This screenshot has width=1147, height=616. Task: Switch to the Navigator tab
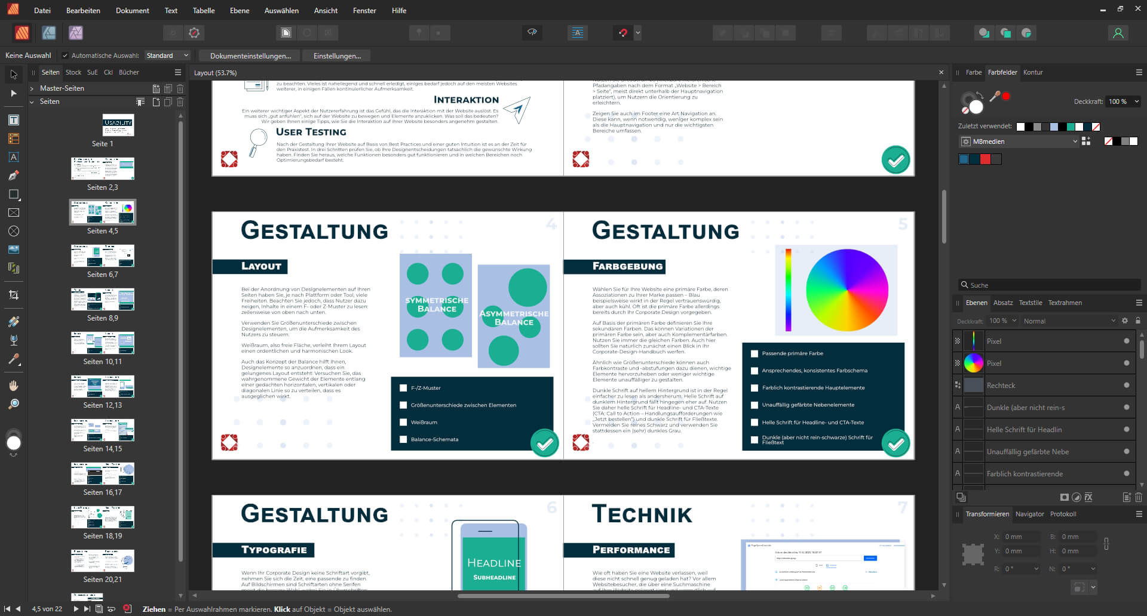tap(1029, 514)
